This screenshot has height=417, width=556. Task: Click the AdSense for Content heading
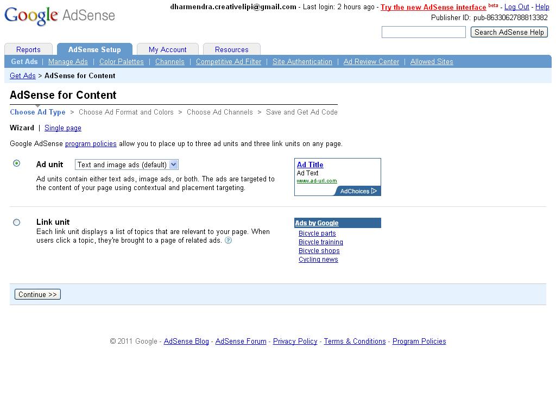[63, 95]
